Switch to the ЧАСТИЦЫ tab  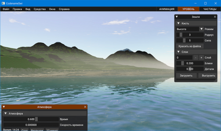(210, 9)
